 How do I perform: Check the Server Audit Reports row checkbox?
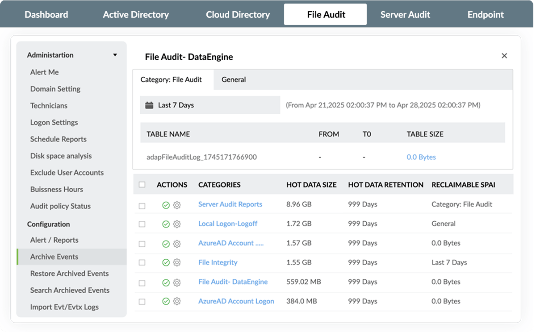click(142, 206)
